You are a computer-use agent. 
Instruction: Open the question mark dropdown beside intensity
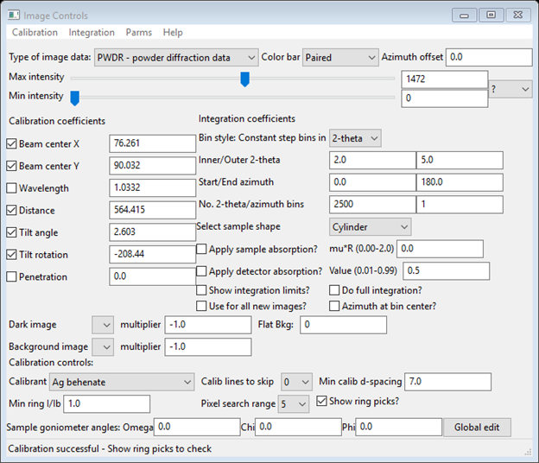point(510,89)
